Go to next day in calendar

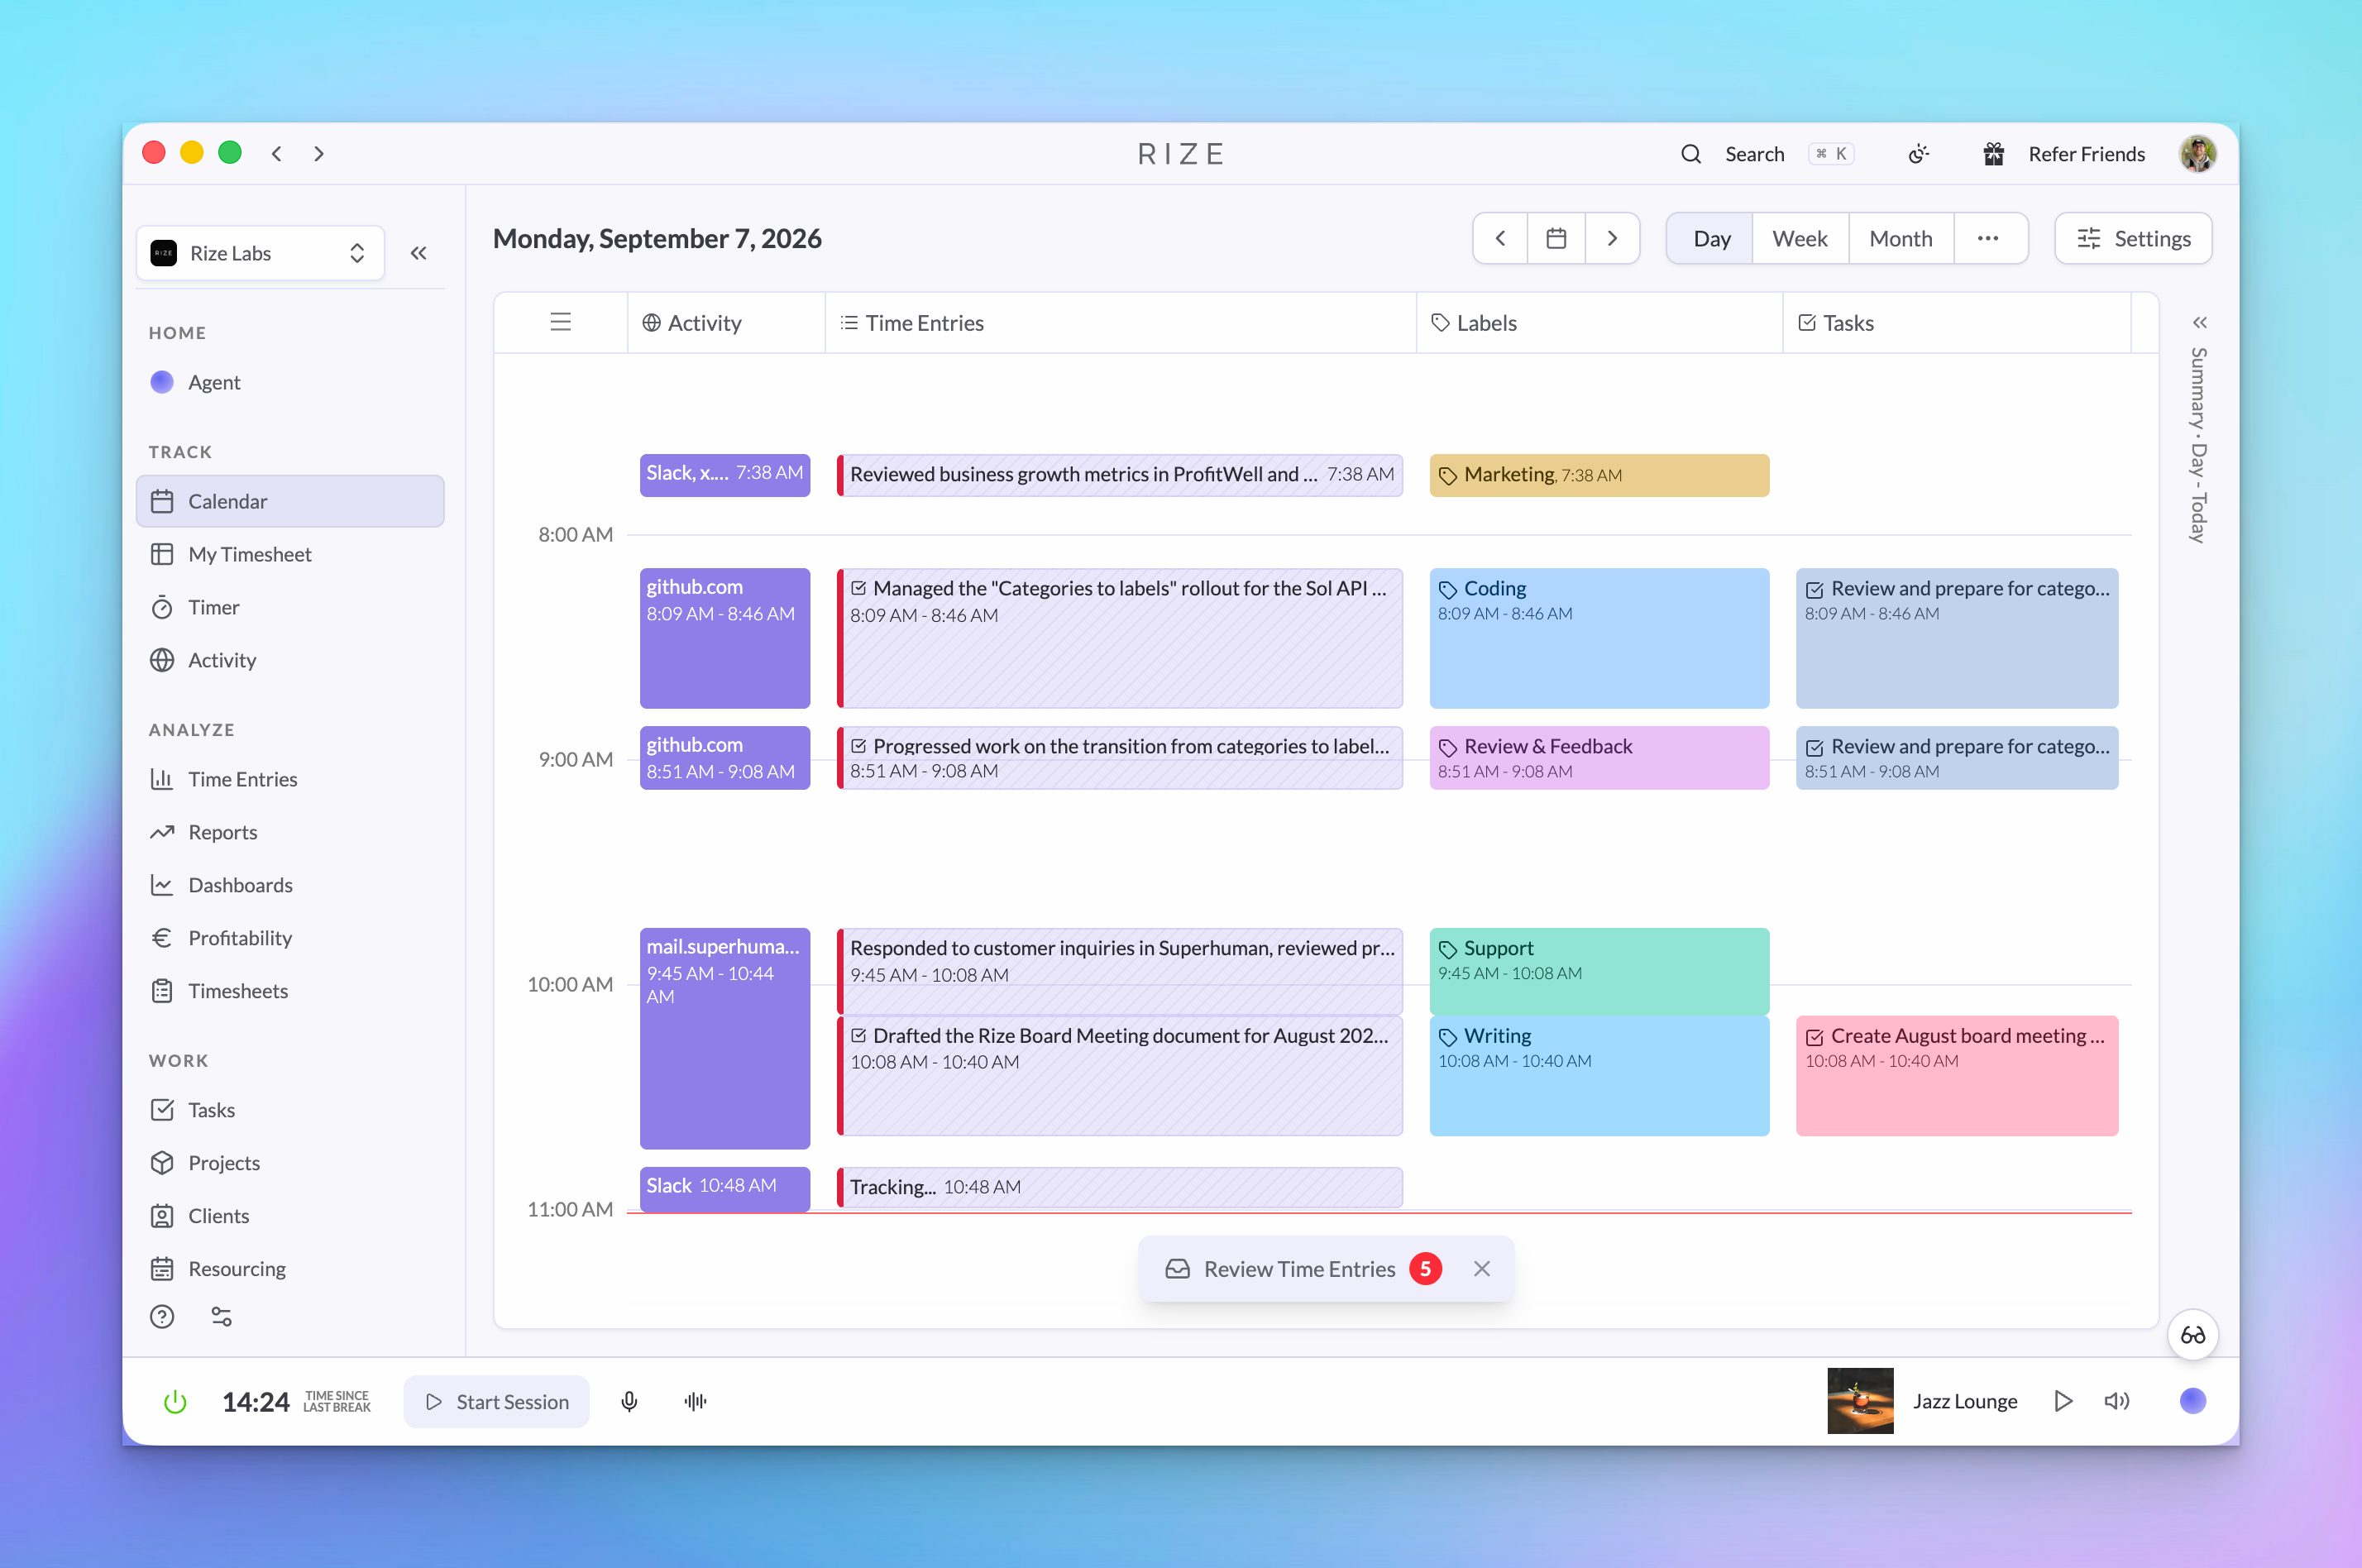tap(1612, 239)
